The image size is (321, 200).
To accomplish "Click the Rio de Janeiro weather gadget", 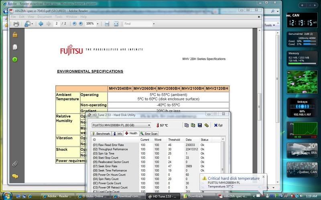I will pyautogui.click(x=302, y=151).
